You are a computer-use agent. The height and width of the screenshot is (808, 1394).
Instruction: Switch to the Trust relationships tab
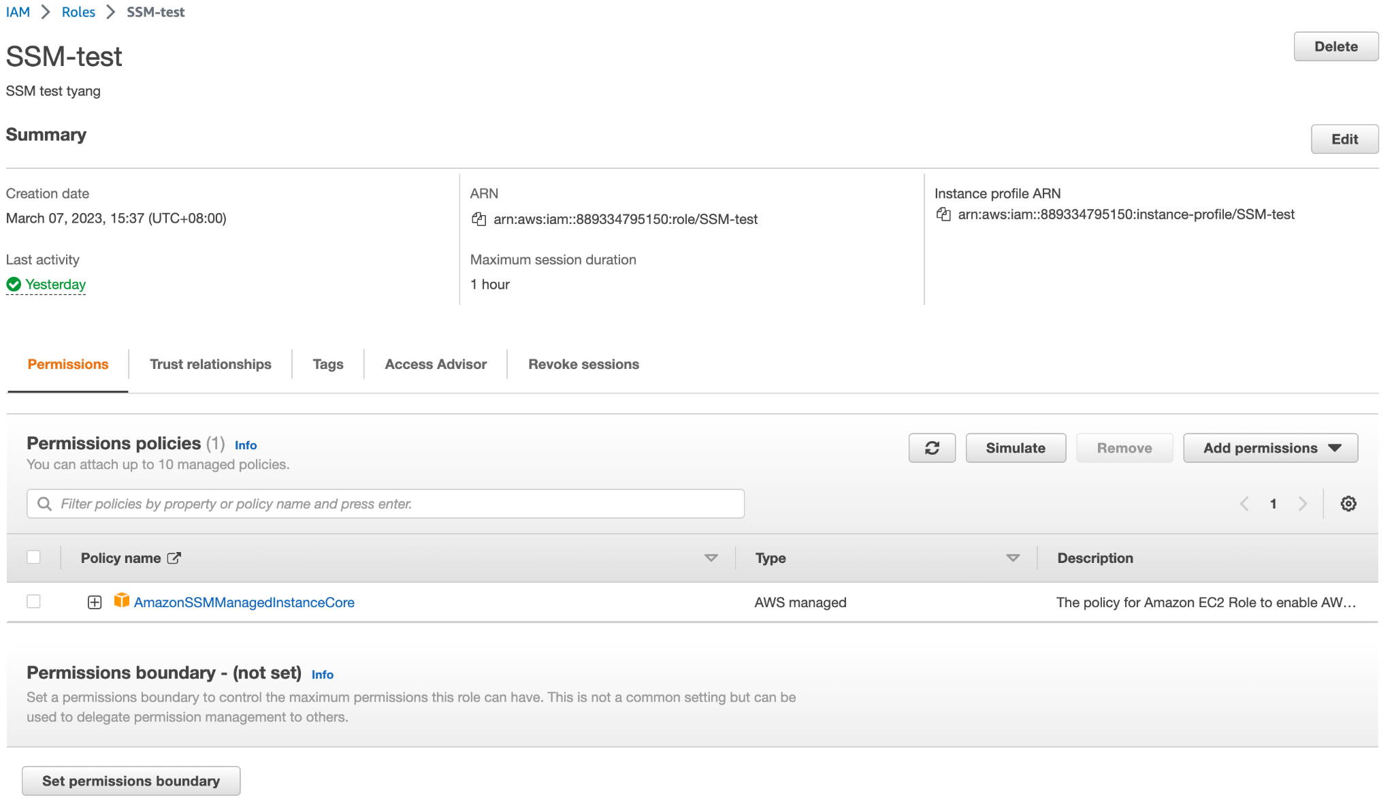point(210,364)
